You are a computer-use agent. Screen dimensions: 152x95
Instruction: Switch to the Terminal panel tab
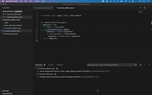[60, 65]
